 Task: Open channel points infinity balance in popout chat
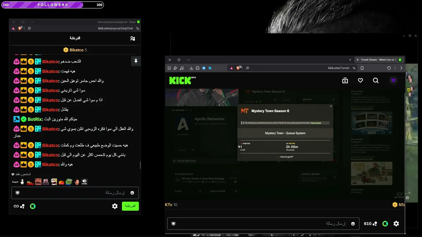point(19,206)
